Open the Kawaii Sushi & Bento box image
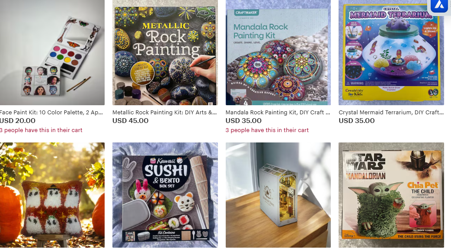 [165, 195]
